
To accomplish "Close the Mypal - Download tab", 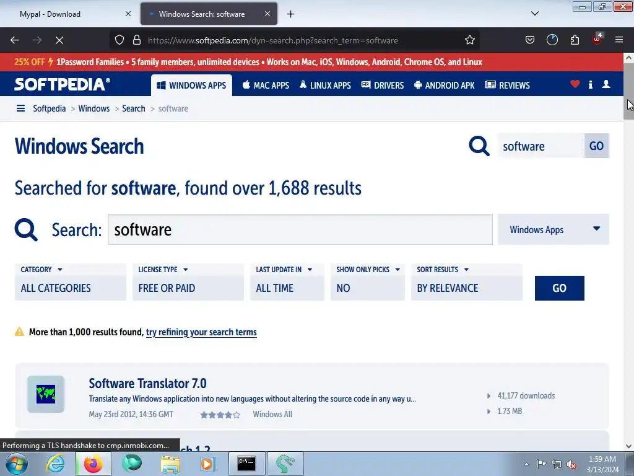I will 128,14.
